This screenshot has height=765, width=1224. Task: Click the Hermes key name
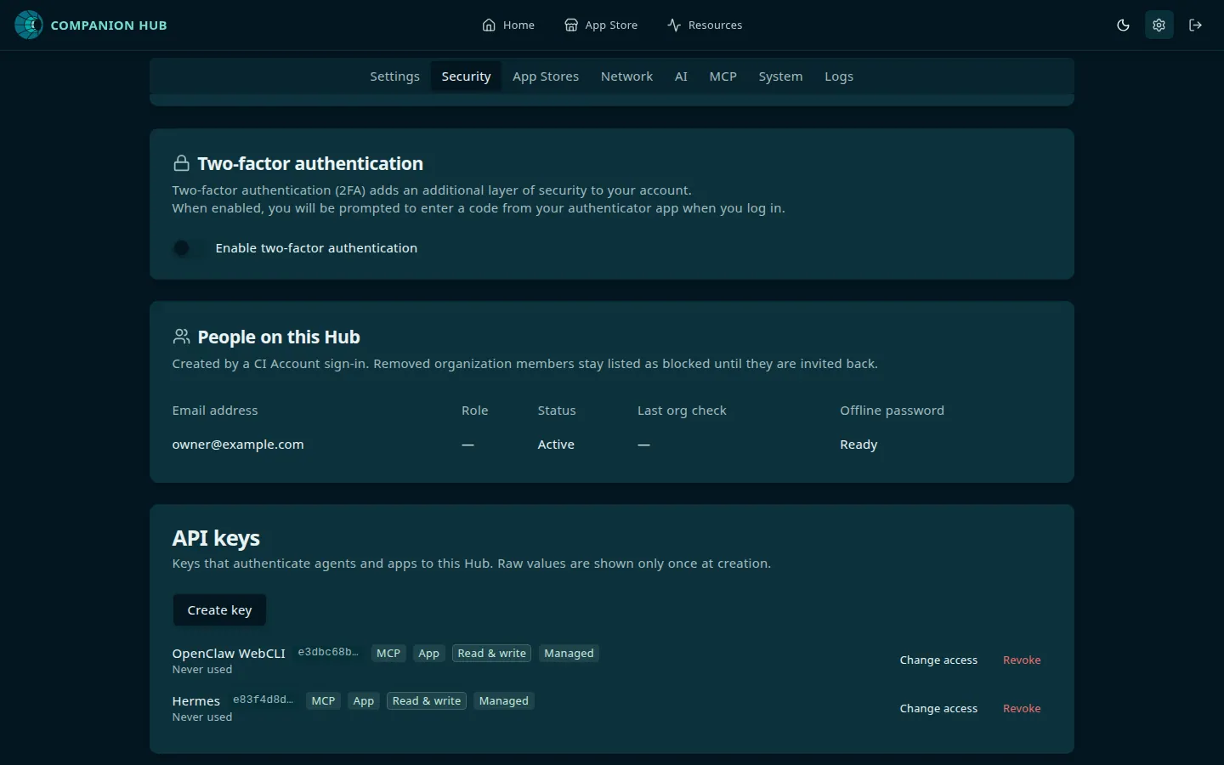coord(196,701)
